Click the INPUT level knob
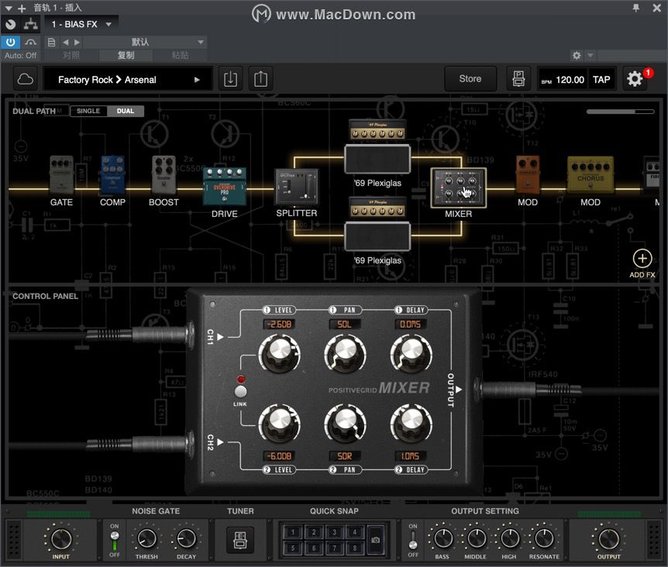This screenshot has height=567, width=668. pos(61,539)
